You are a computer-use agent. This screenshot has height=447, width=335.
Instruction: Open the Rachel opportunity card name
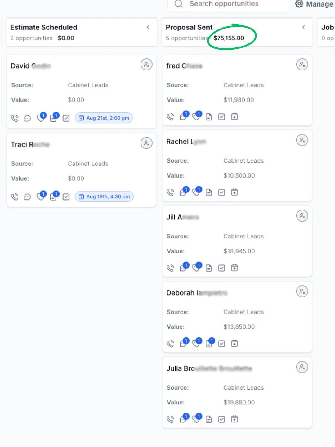(x=186, y=142)
